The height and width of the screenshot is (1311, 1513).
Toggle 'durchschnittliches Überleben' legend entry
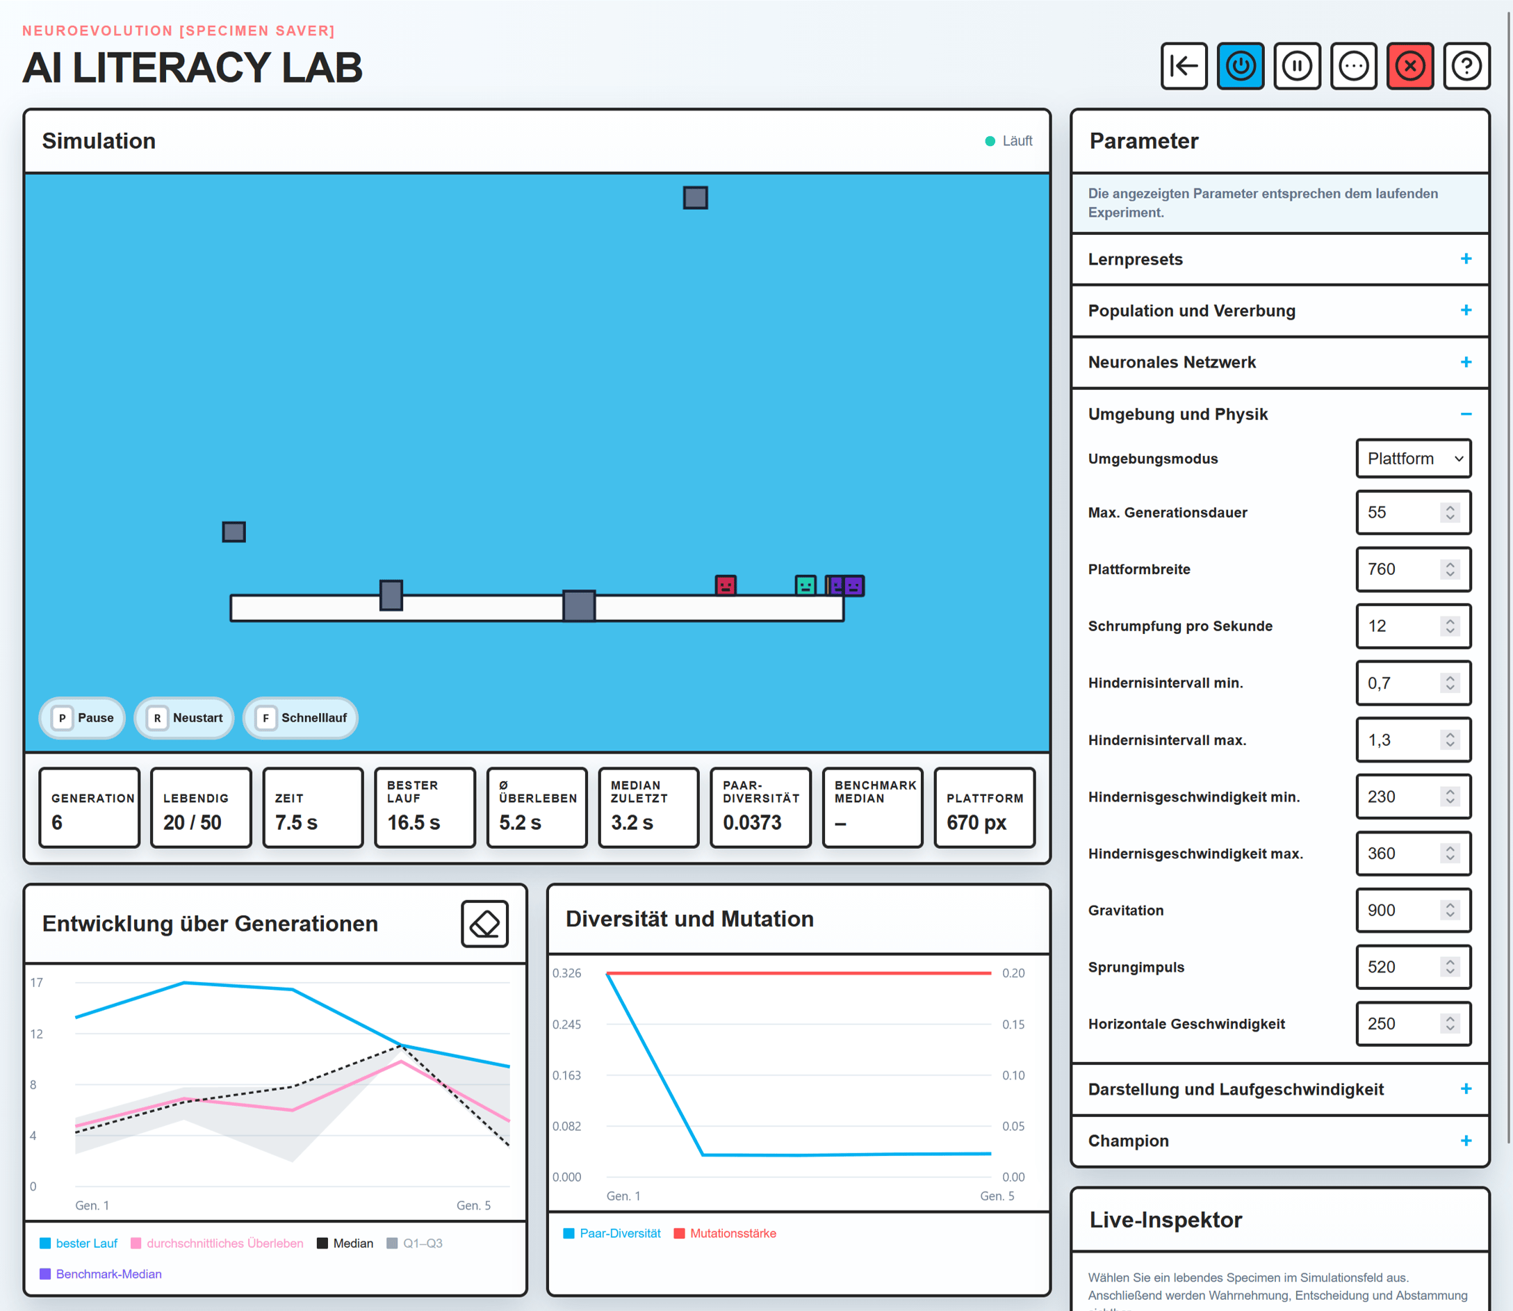pyautogui.click(x=218, y=1243)
